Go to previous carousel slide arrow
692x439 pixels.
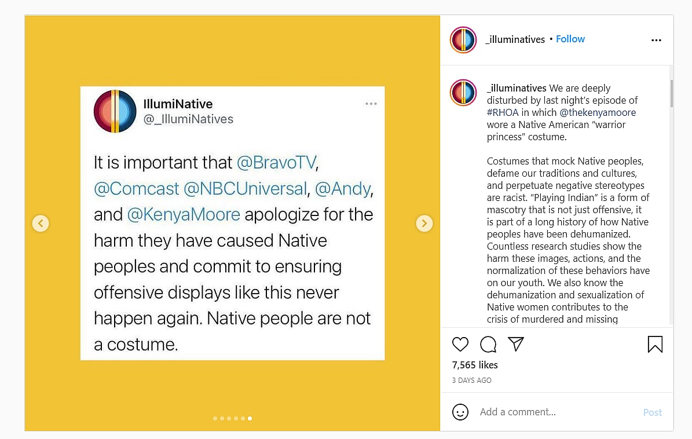coord(41,223)
